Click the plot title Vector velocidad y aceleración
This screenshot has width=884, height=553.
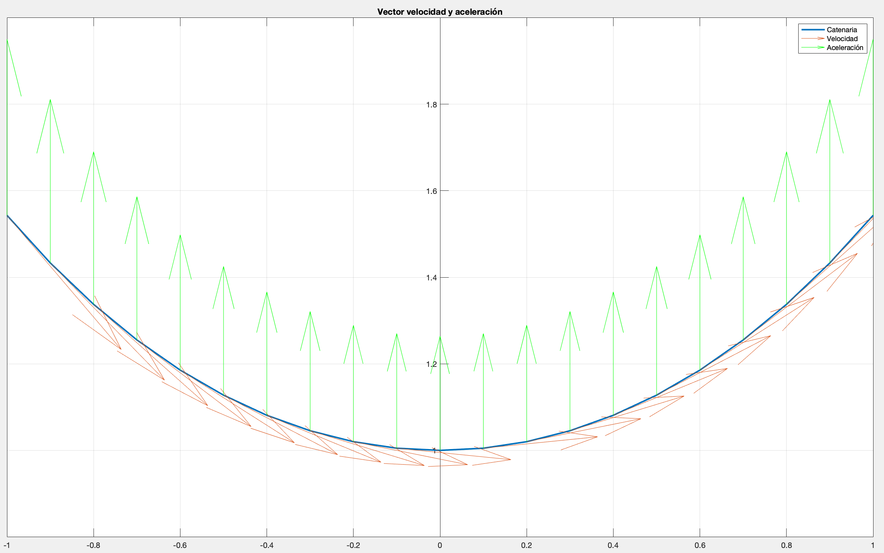[x=440, y=12]
